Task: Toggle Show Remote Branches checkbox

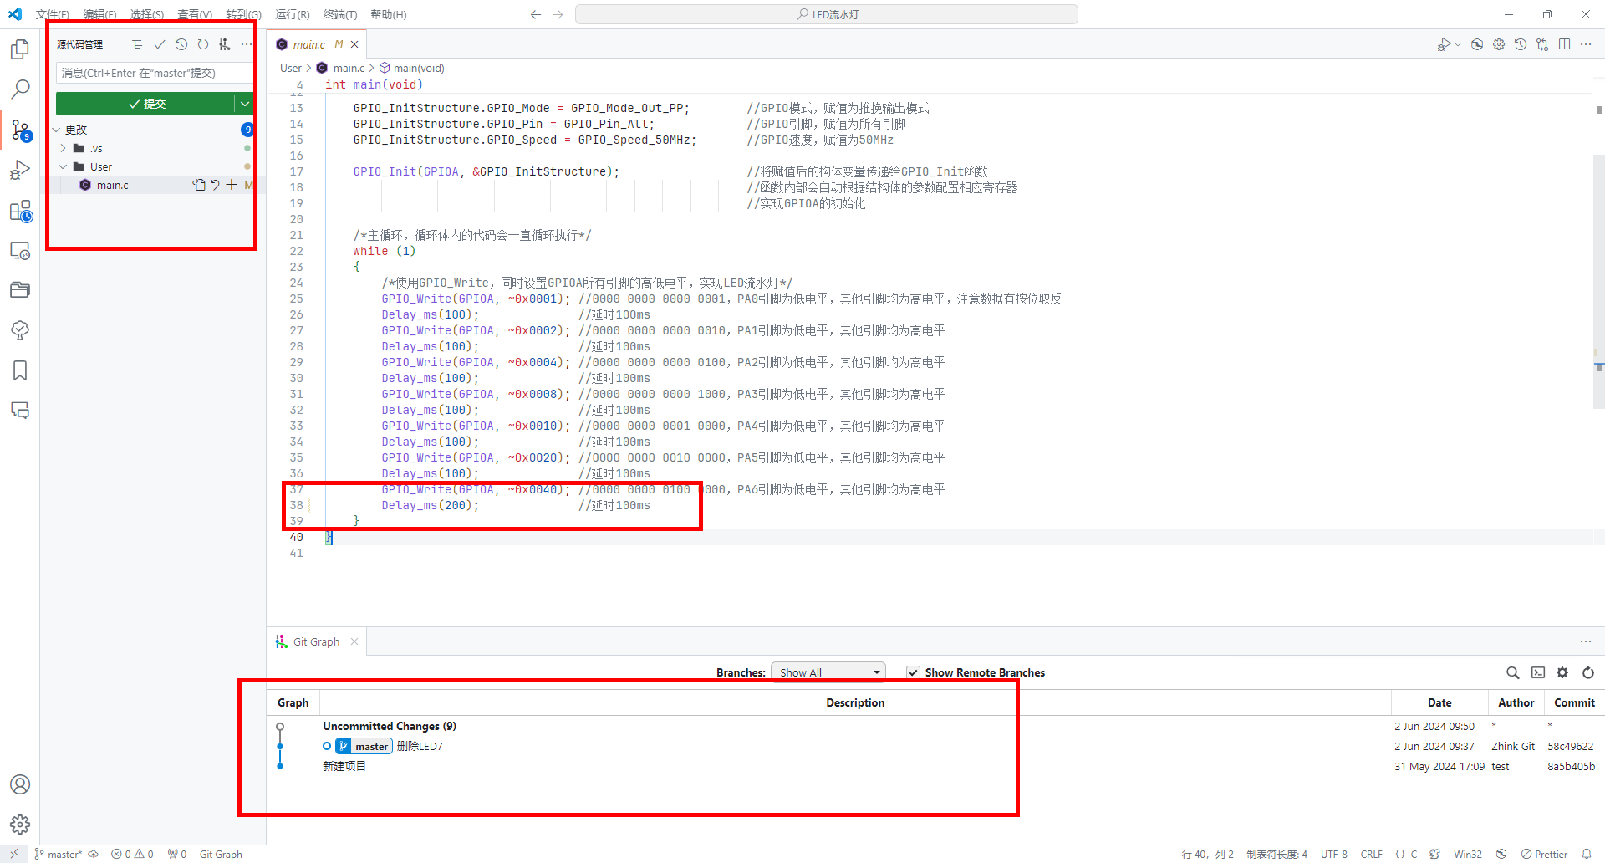Action: coord(914,672)
